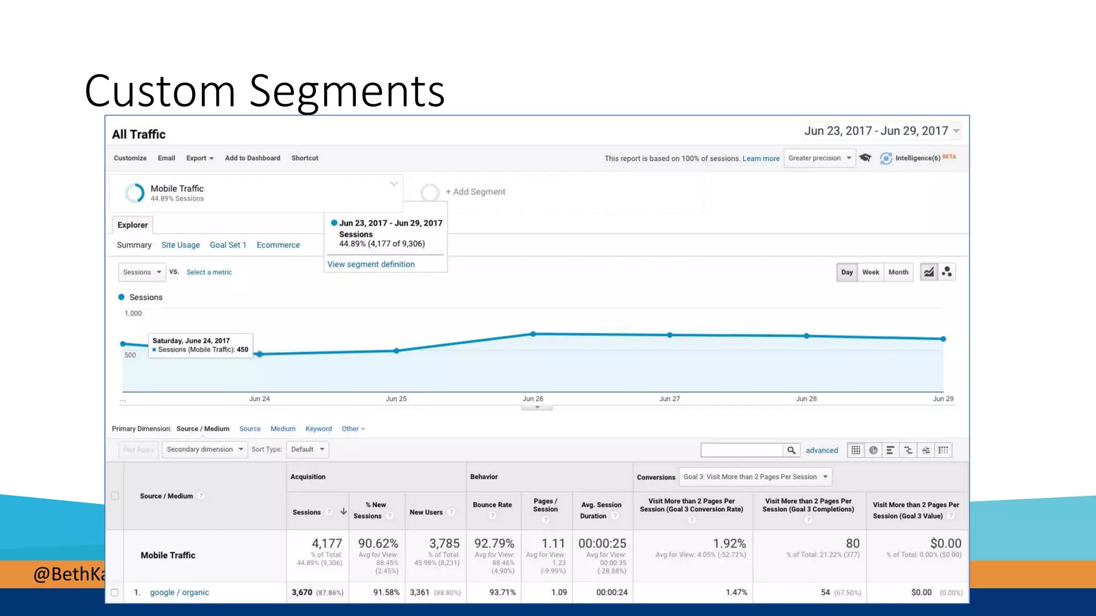Select the comparison view icon
The height and width of the screenshot is (616, 1096).
coord(908,450)
